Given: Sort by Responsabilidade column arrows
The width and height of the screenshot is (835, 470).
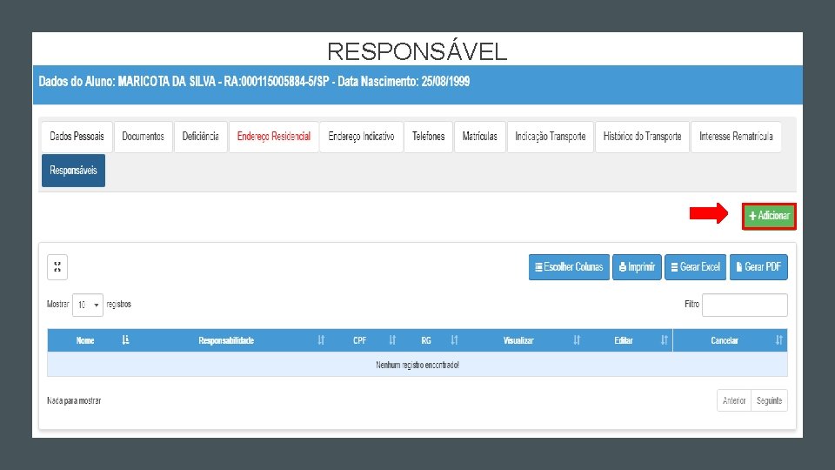Looking at the screenshot, I should click(321, 340).
